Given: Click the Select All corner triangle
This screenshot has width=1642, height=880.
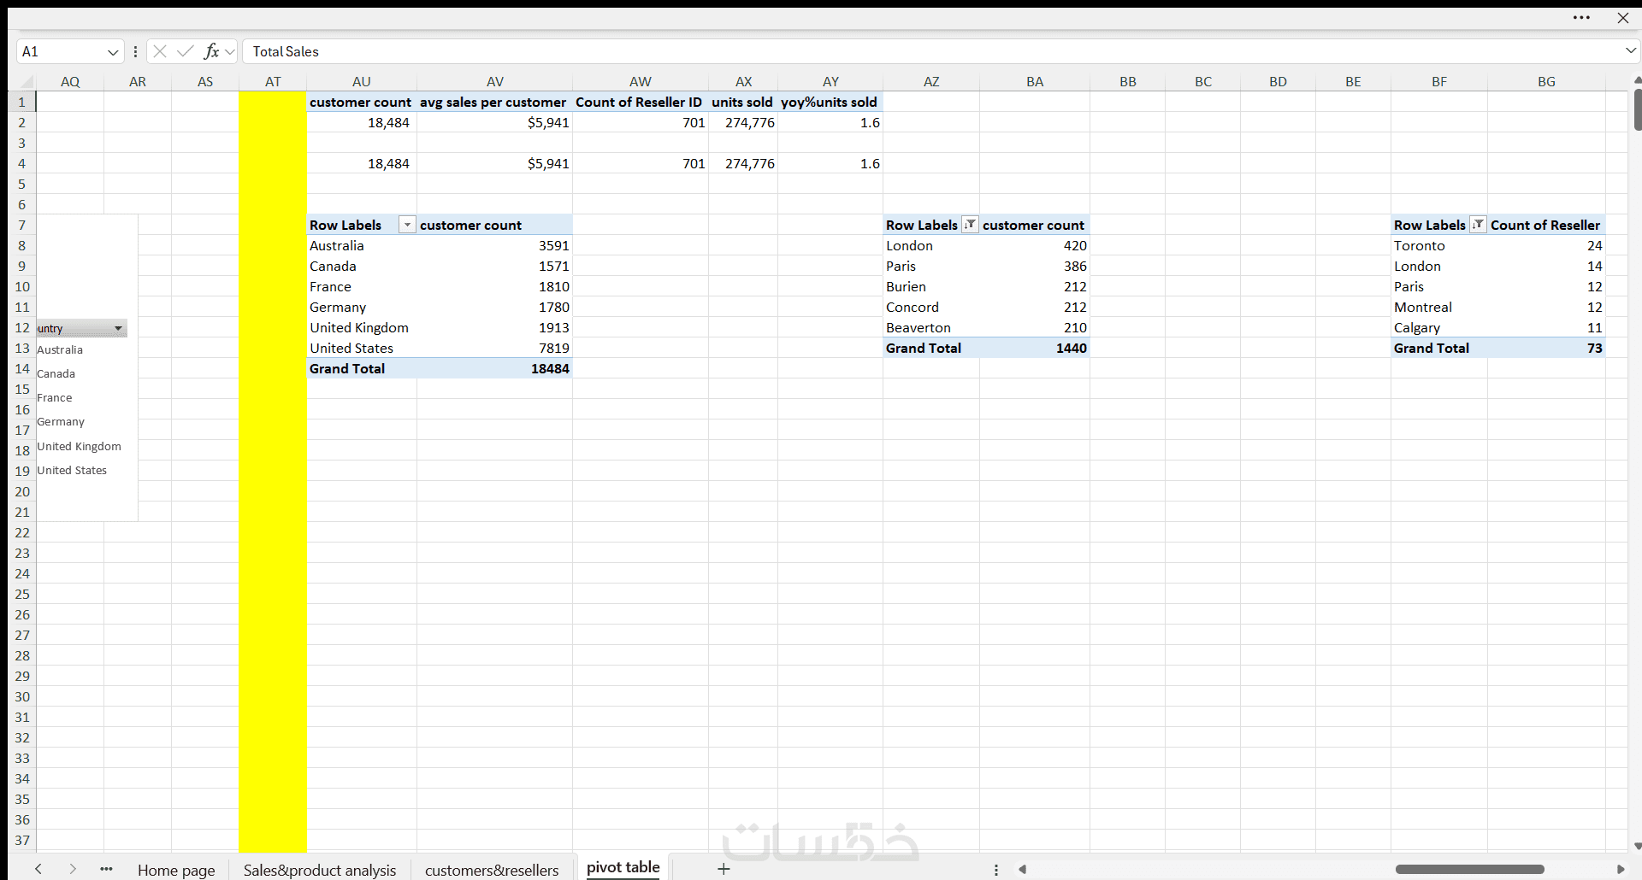Looking at the screenshot, I should (x=27, y=82).
